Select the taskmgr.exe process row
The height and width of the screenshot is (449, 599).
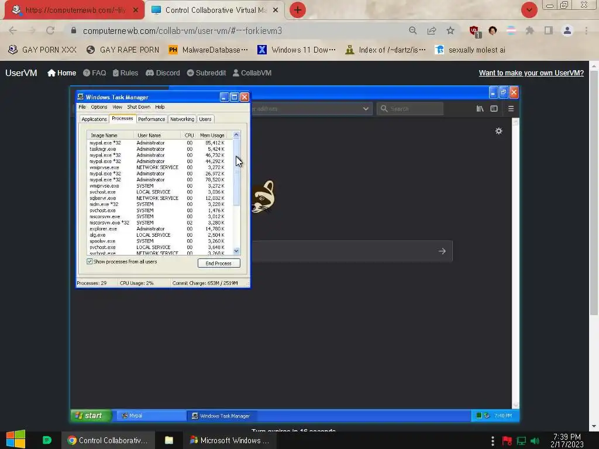tap(159, 149)
